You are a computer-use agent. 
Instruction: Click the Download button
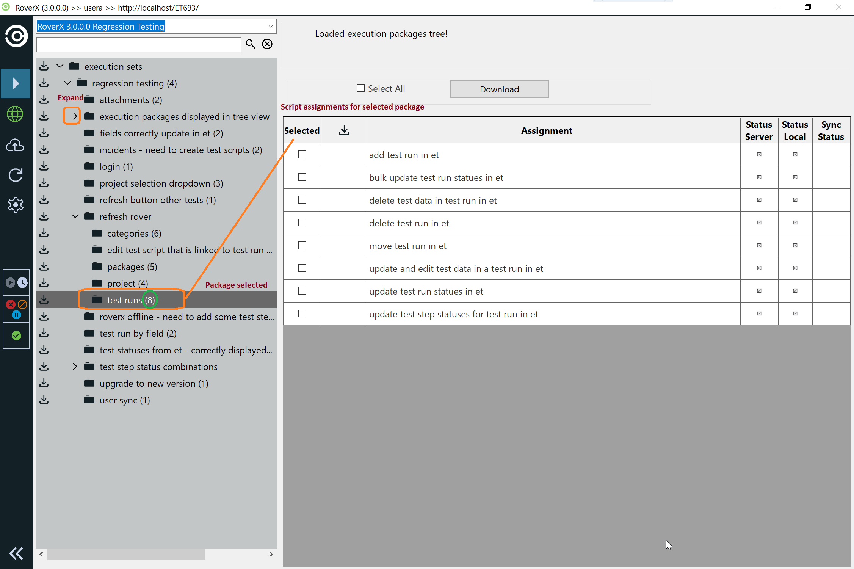[x=499, y=89]
